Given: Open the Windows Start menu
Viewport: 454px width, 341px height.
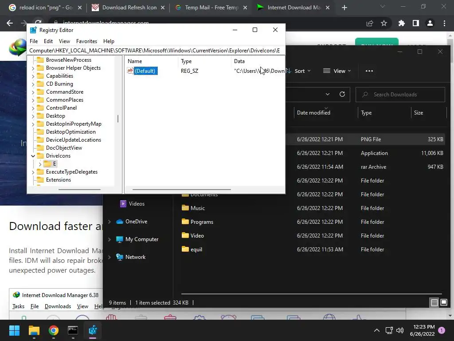Looking at the screenshot, I should pos(14,330).
